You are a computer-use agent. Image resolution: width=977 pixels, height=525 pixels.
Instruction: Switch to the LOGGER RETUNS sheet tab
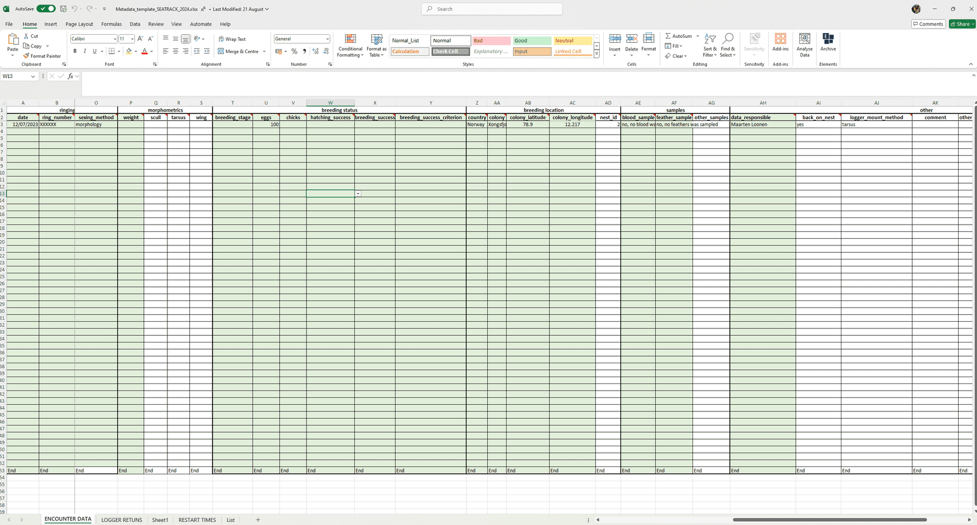pos(122,520)
